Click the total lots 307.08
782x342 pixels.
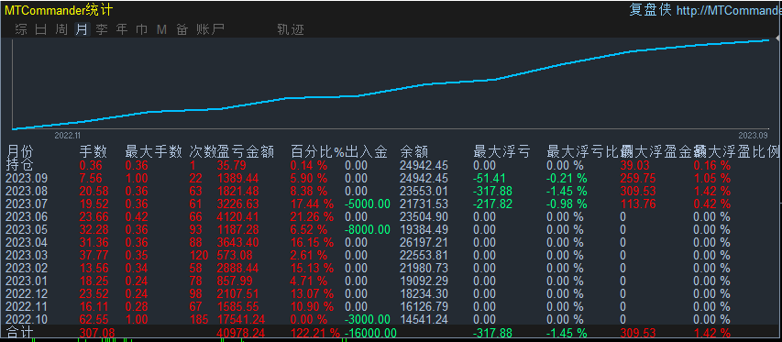(97, 333)
